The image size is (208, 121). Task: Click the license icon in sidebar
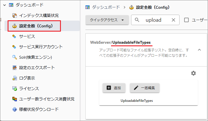(x=15, y=89)
